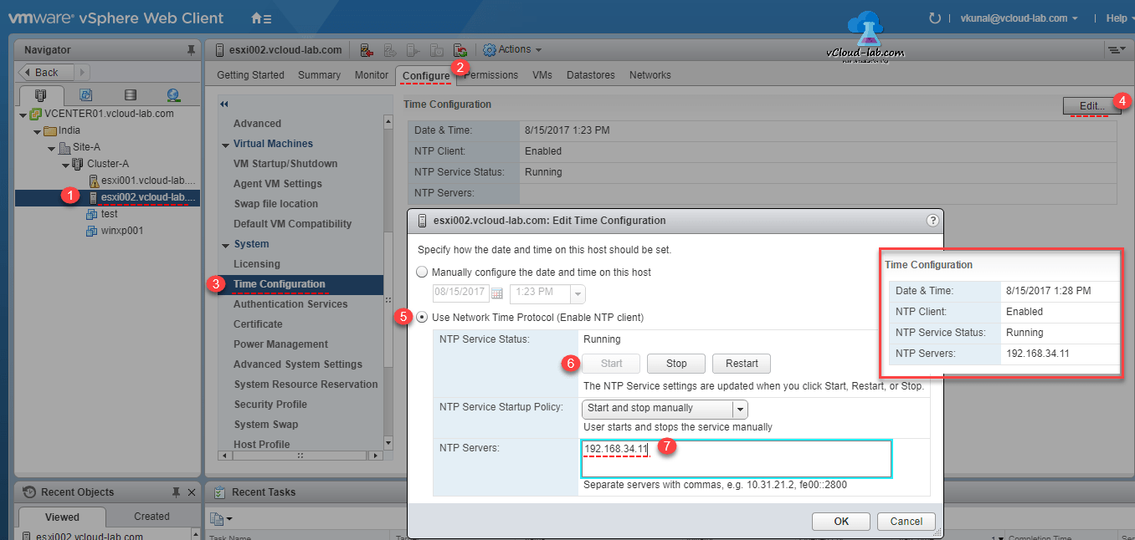
Task: Open the Actions gear menu
Action: coord(512,49)
